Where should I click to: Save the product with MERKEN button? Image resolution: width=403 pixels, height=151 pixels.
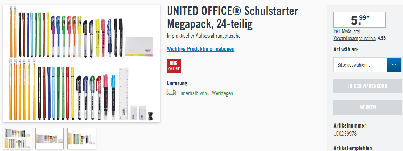pos(367,107)
